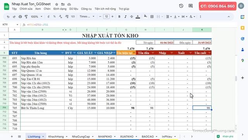The height and width of the screenshot is (140, 248).
Task: Open the all sheets list icon
Action: click(x=19, y=136)
